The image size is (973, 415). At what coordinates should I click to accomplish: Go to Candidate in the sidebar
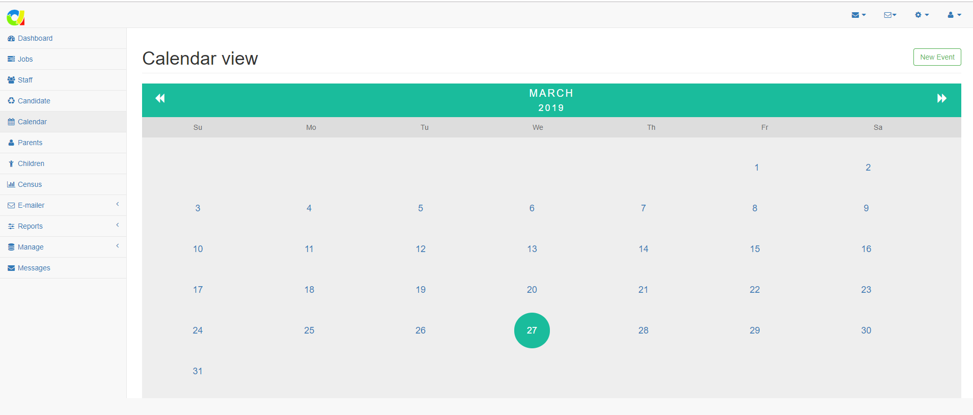coord(34,101)
